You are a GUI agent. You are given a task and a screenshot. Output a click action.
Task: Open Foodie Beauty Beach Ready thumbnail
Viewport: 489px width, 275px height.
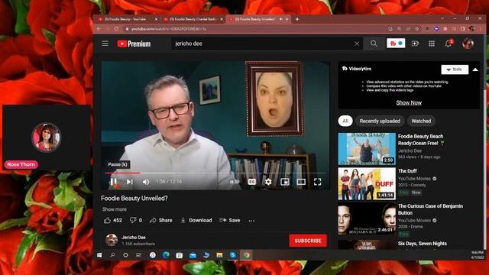pyautogui.click(x=367, y=149)
